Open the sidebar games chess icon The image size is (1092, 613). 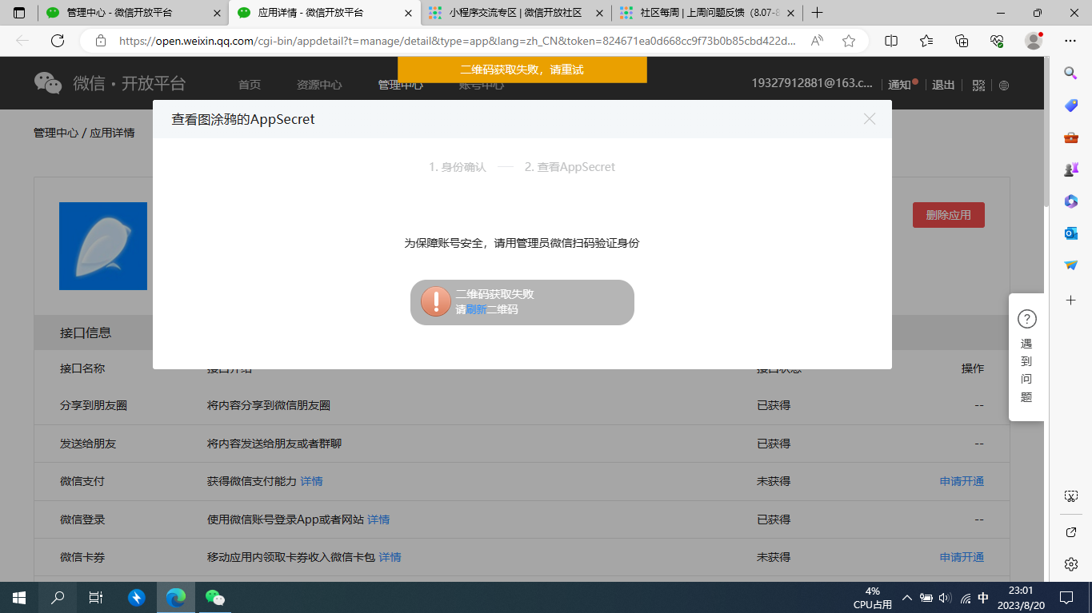[1071, 169]
